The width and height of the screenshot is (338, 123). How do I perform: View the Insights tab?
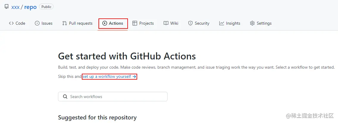[230, 23]
